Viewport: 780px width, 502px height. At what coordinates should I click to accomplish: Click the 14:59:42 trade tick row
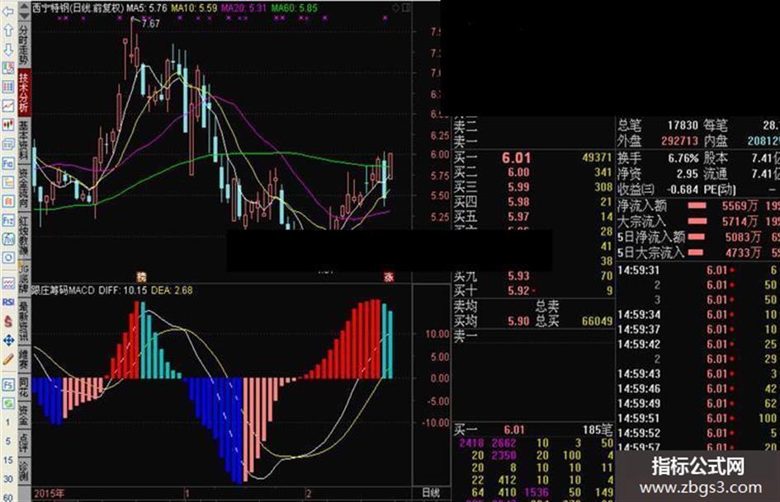[698, 344]
